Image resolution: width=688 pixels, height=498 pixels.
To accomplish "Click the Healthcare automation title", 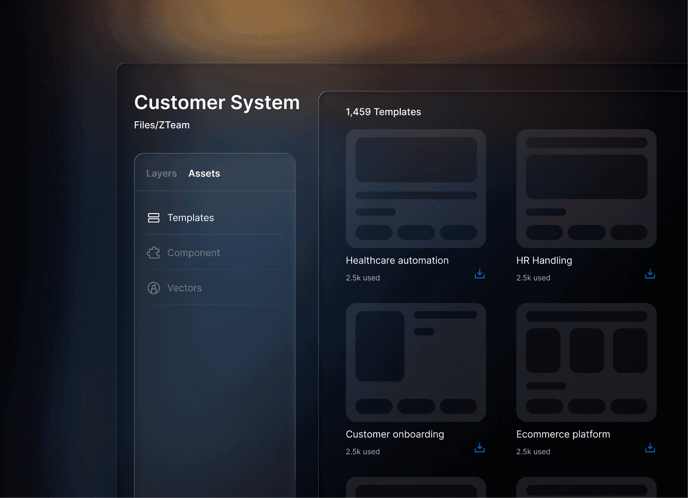I will (x=397, y=260).
